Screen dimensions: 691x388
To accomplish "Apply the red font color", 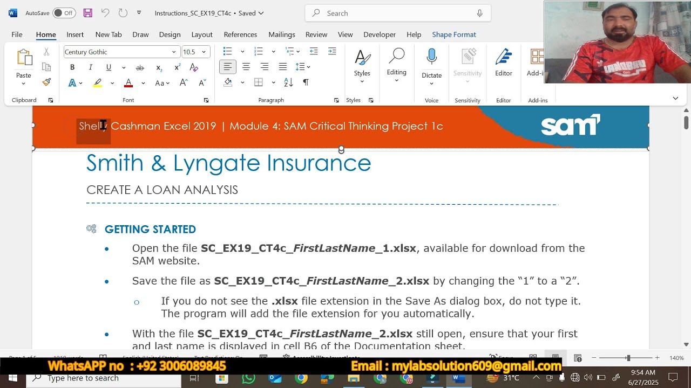I will pos(128,83).
